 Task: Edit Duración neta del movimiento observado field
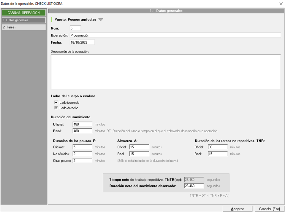tap(194, 186)
